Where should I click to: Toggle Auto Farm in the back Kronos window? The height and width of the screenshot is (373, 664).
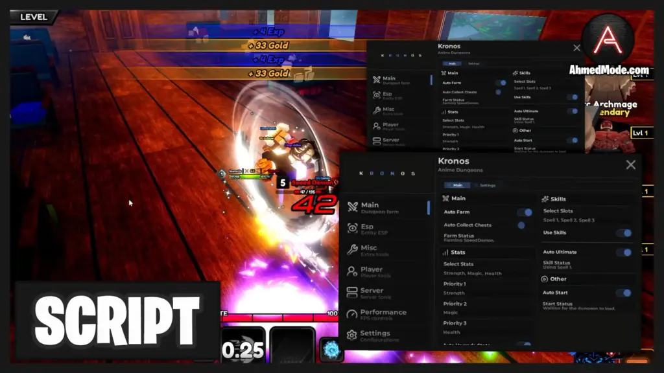501,83
